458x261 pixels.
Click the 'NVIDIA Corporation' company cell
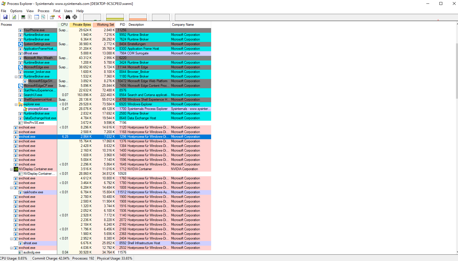(184, 169)
